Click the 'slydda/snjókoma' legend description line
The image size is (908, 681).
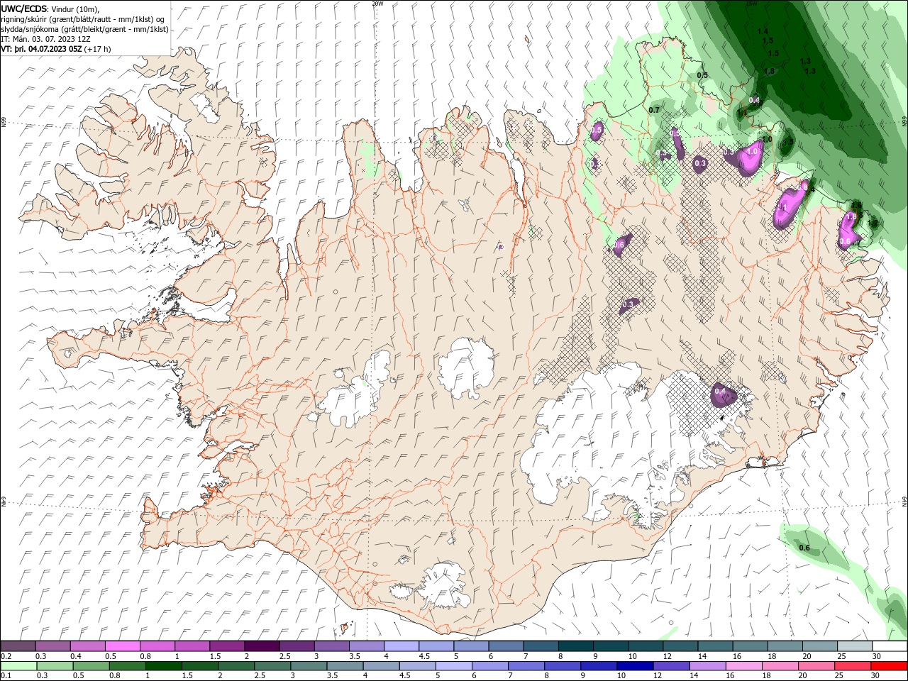(84, 30)
